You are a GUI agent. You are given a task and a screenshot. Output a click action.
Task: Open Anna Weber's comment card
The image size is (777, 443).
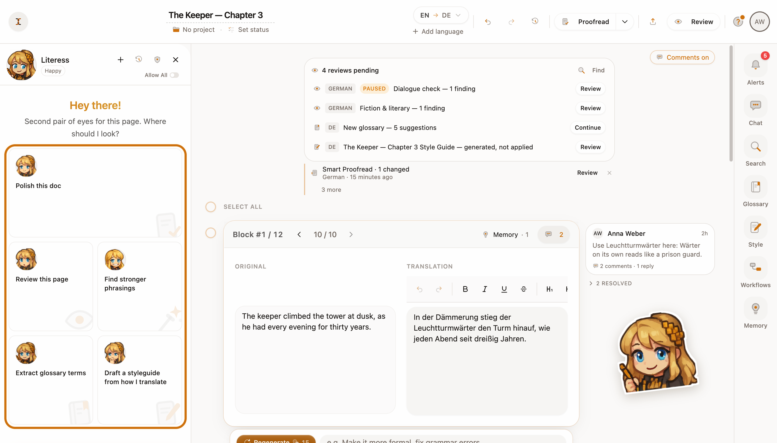click(650, 249)
